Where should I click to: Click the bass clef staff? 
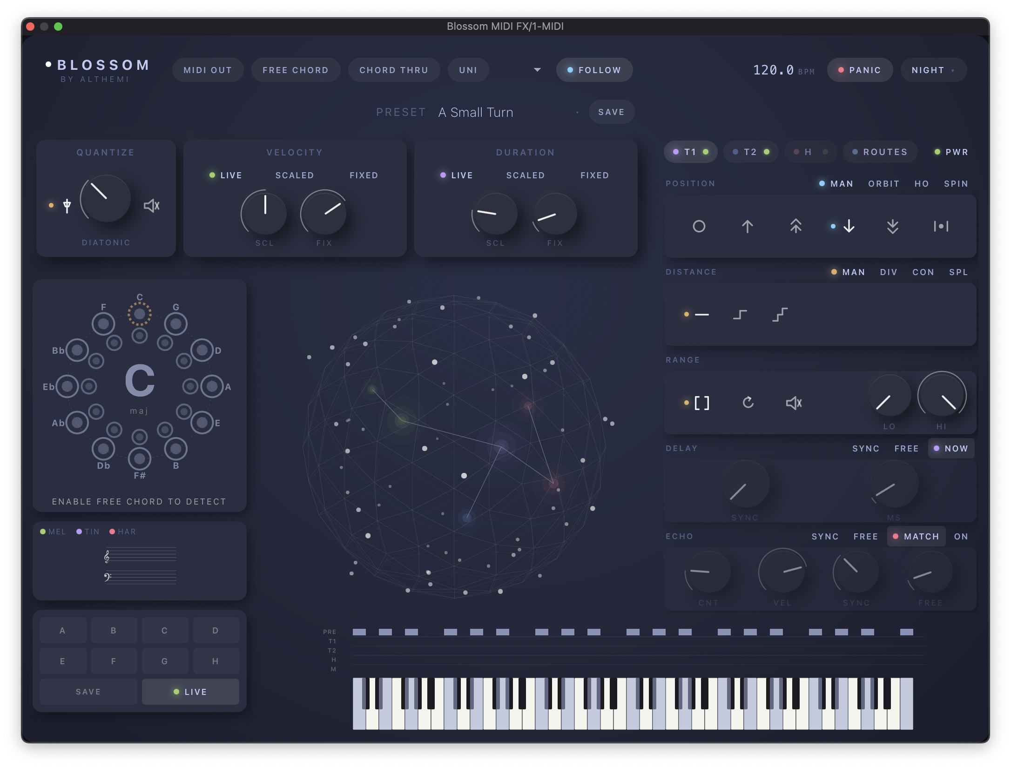click(x=141, y=577)
